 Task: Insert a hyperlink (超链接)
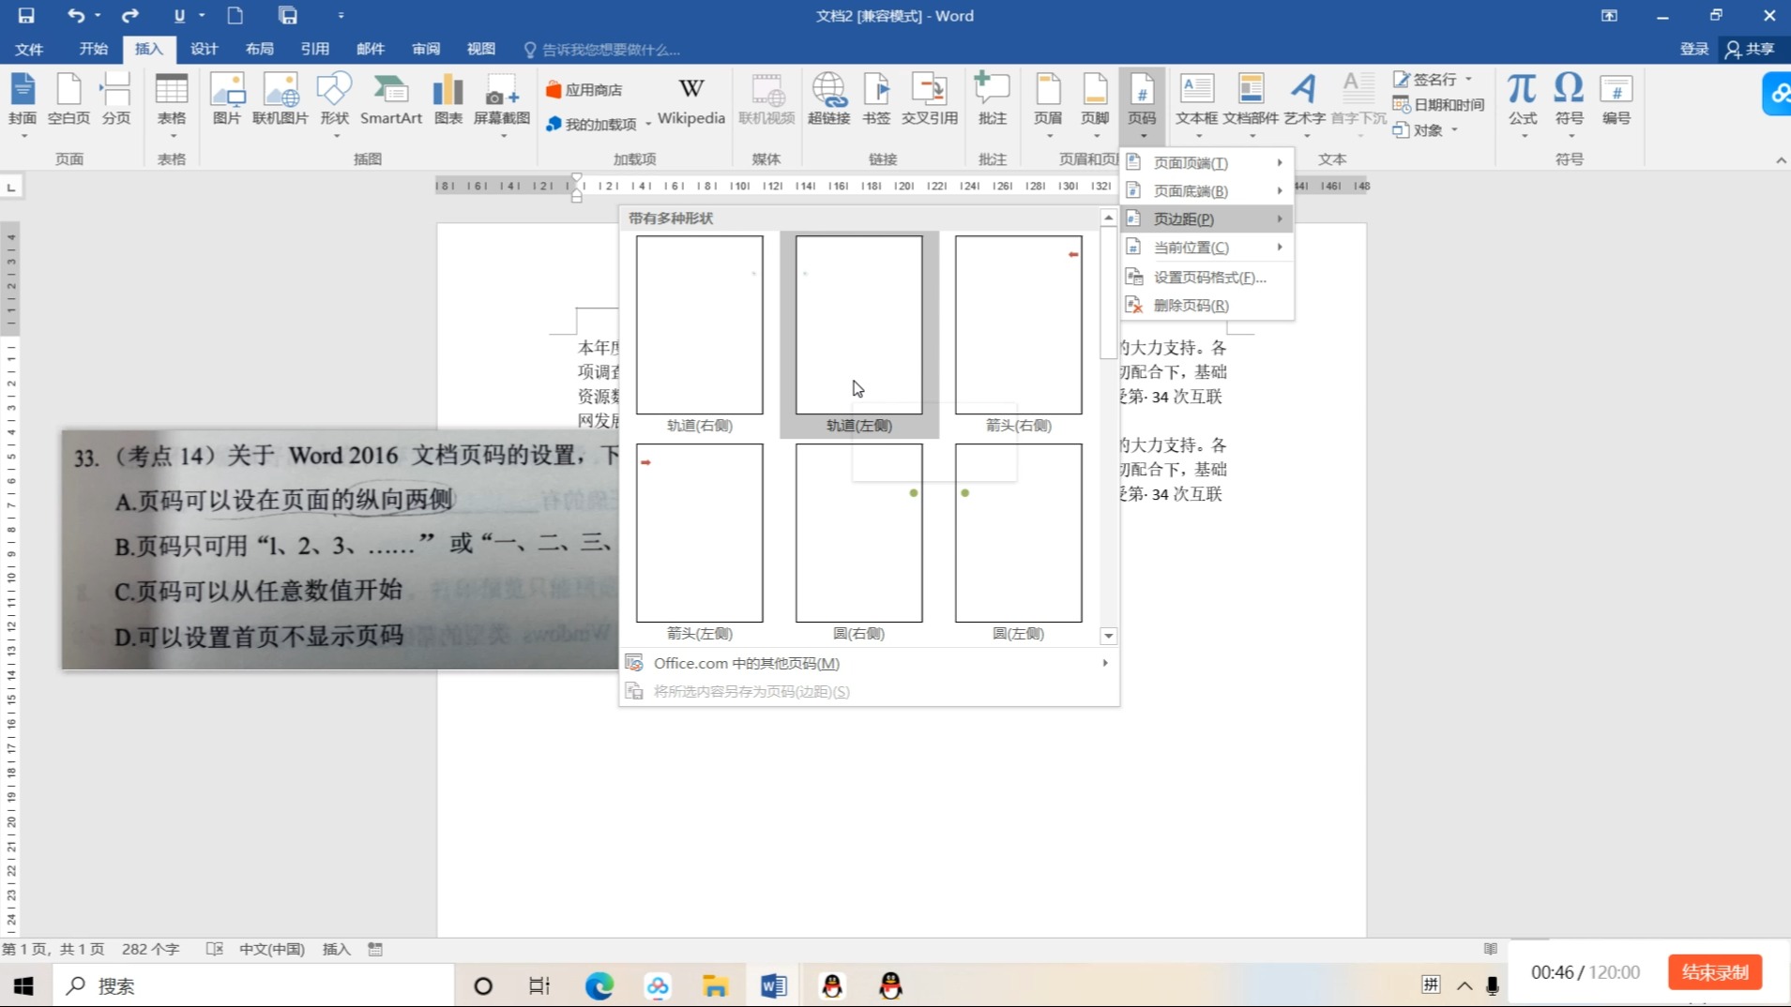tap(829, 100)
